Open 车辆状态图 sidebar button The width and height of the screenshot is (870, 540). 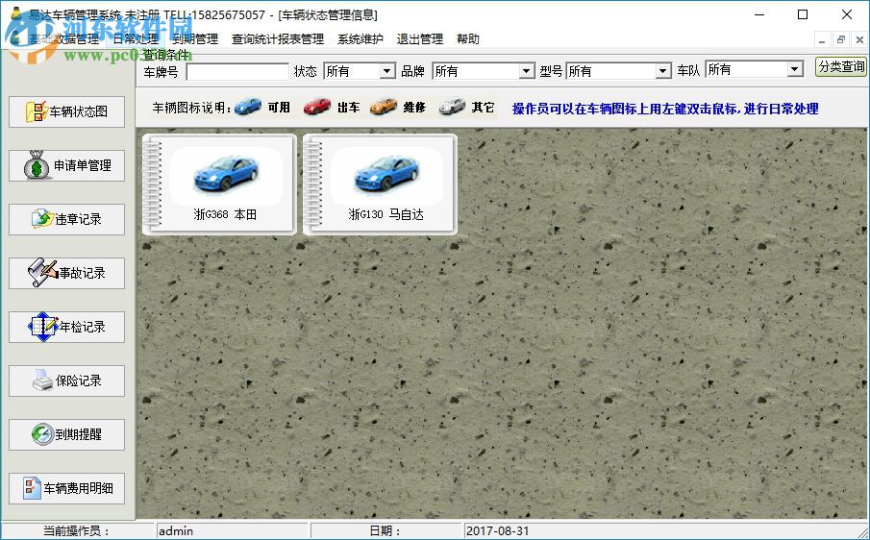click(x=66, y=111)
